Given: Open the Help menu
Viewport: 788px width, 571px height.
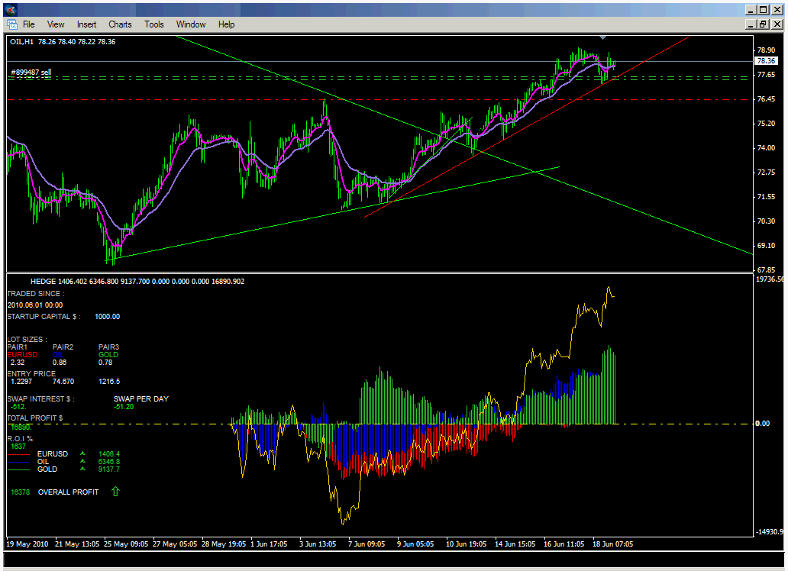Looking at the screenshot, I should coord(226,24).
